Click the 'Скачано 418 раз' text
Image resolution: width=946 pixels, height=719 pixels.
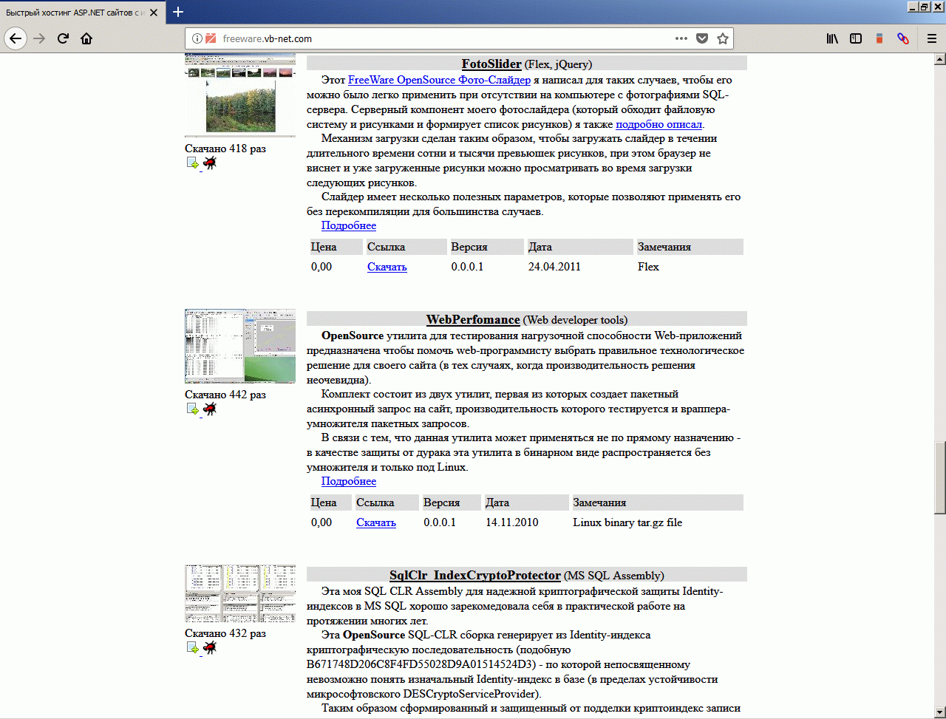pos(225,149)
